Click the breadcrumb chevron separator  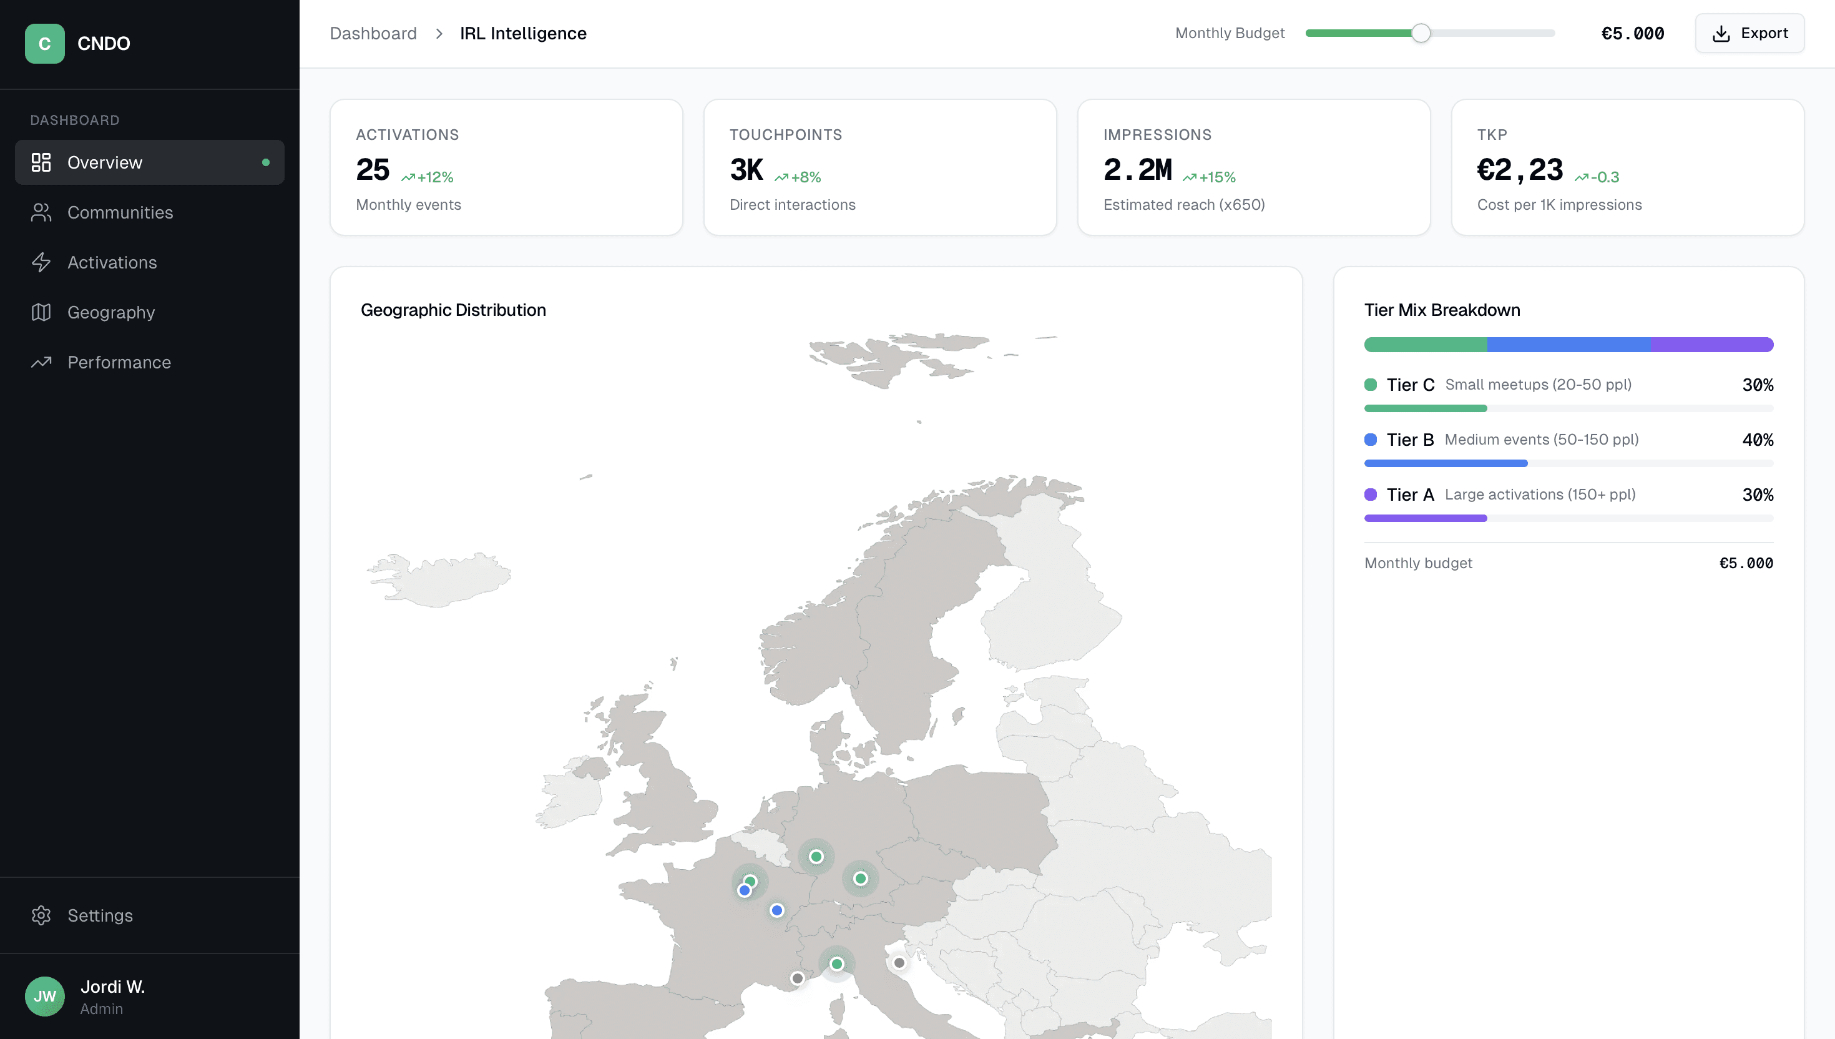click(x=439, y=34)
